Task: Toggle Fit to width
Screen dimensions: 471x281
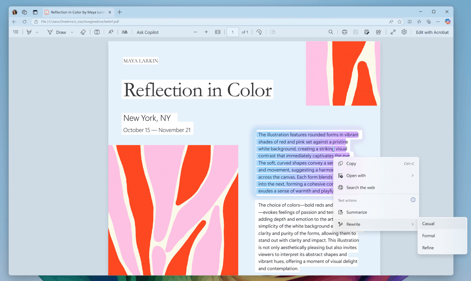Action: point(218,32)
